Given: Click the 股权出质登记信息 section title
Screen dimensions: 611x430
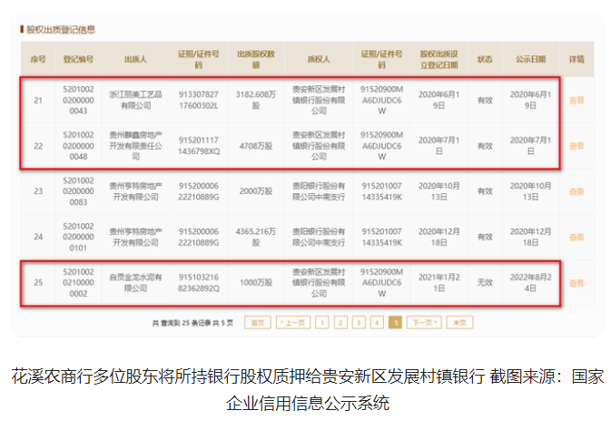Looking at the screenshot, I should click(61, 29).
